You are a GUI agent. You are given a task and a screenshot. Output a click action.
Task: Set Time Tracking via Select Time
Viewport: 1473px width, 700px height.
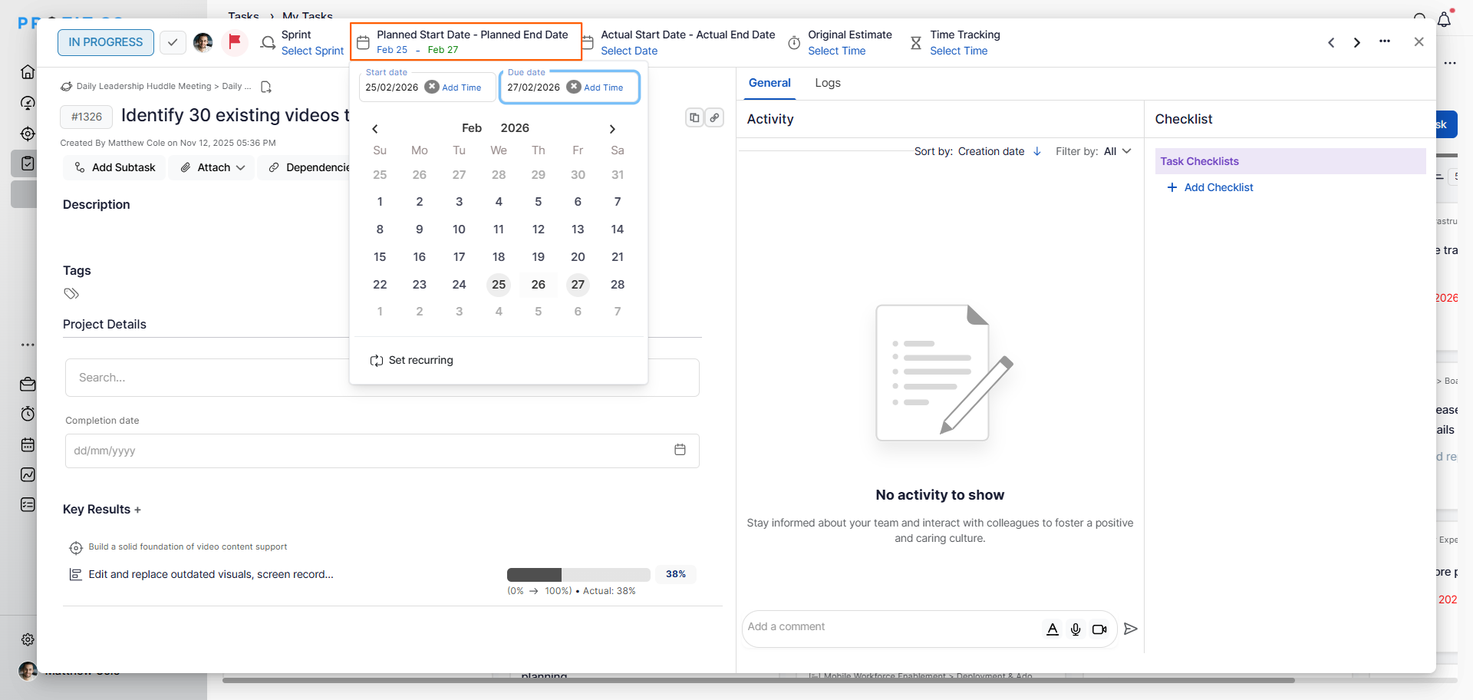click(959, 51)
